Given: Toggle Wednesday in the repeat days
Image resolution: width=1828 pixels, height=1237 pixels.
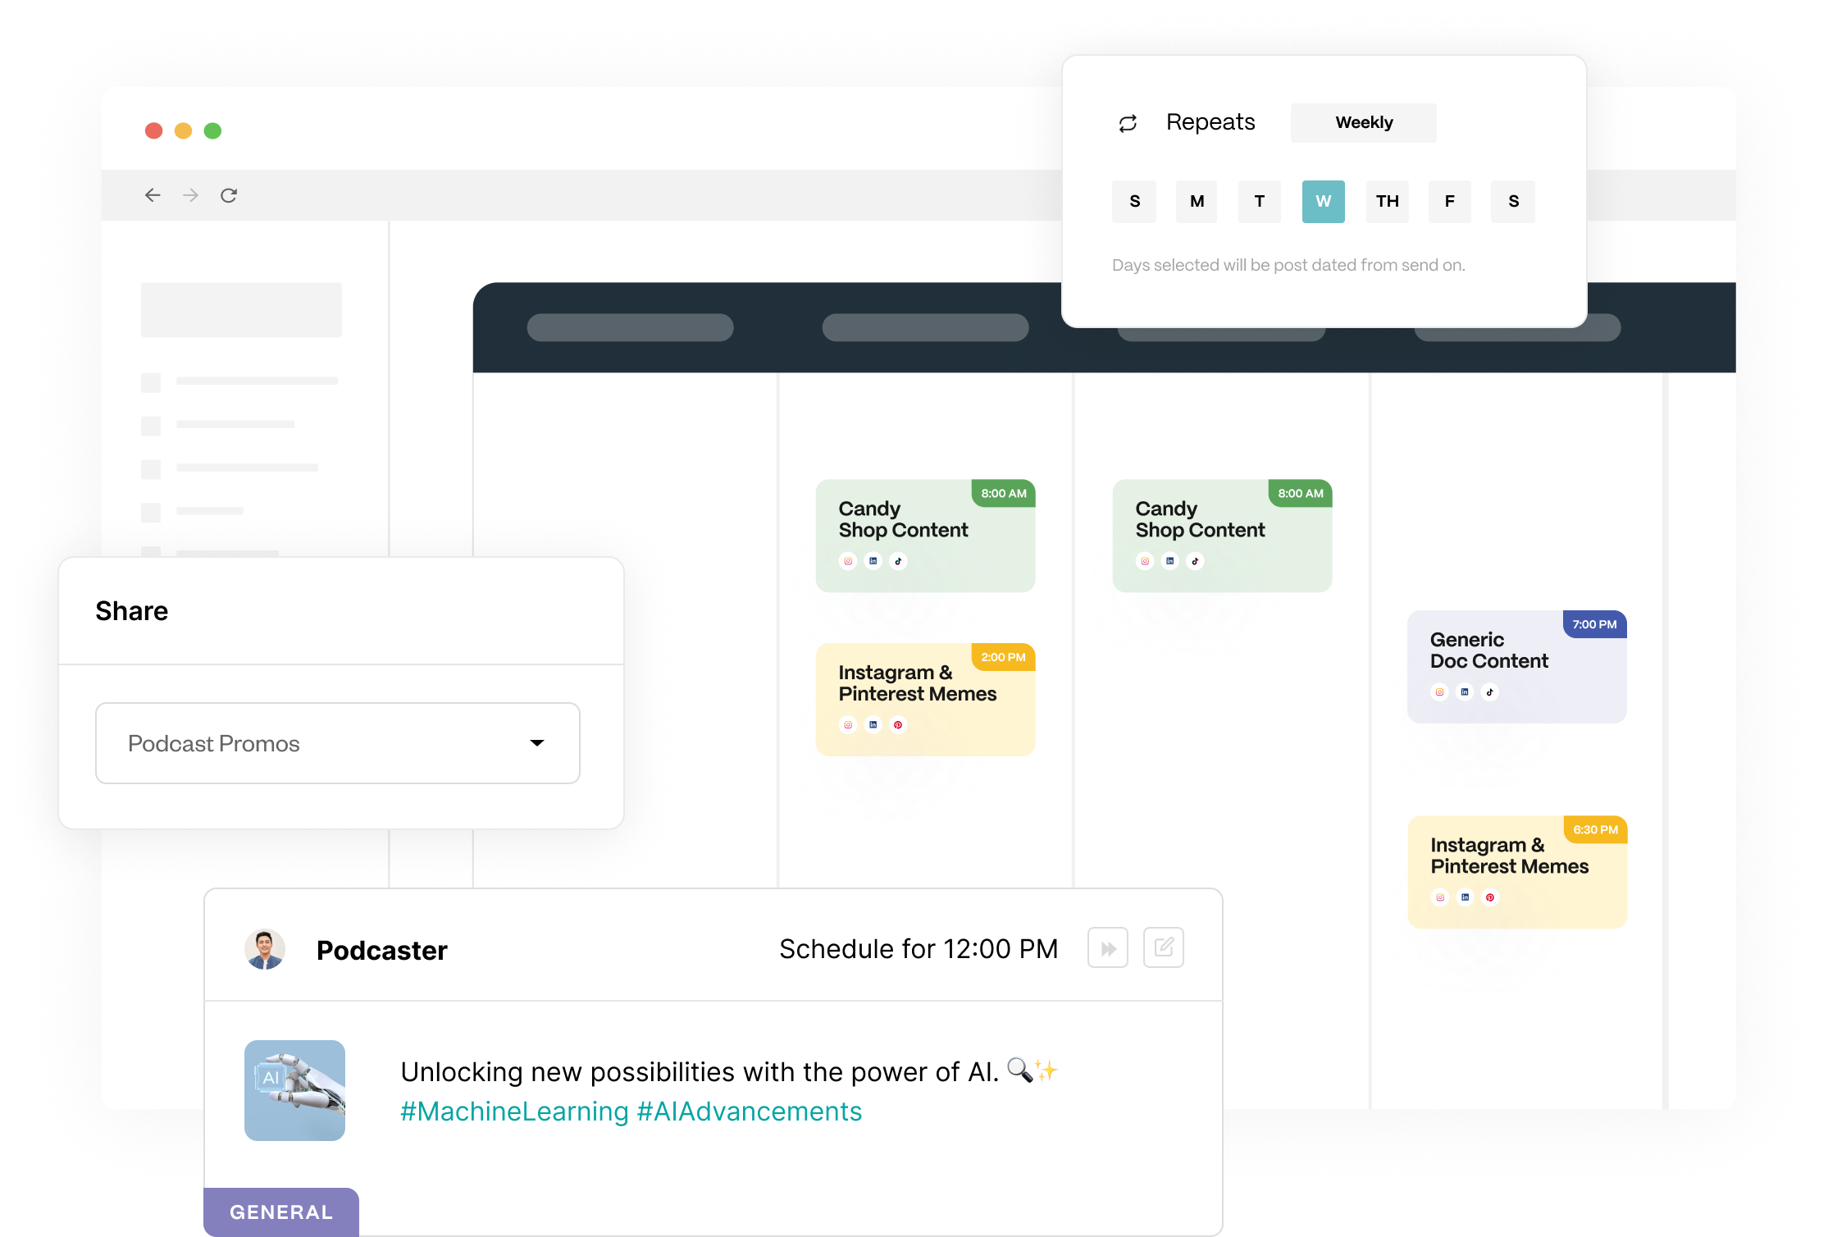Looking at the screenshot, I should (1323, 202).
